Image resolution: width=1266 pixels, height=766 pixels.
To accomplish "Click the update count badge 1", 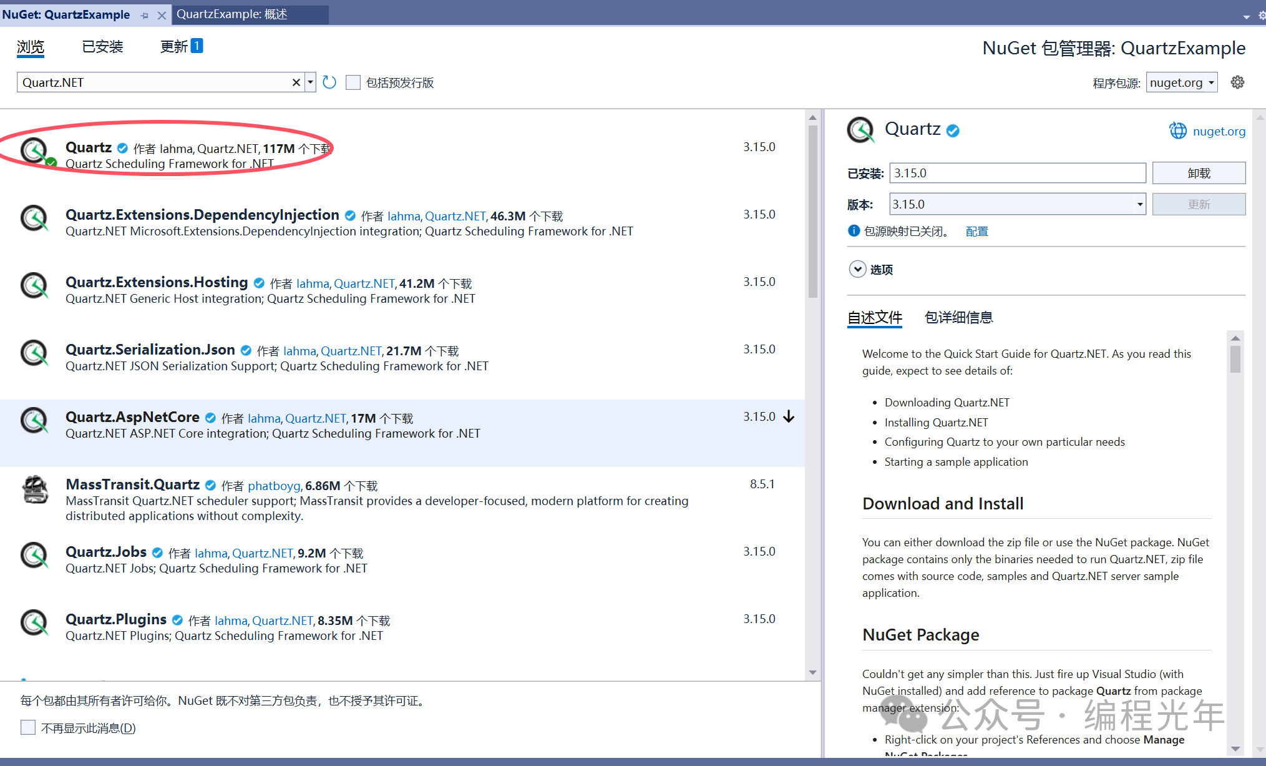I will point(197,46).
